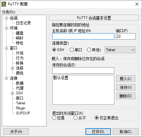Image resolution: width=142 pixels, height=137 pixels.
Task: Select 默认设置 in saved sessions list
Action: [x=61, y=78]
